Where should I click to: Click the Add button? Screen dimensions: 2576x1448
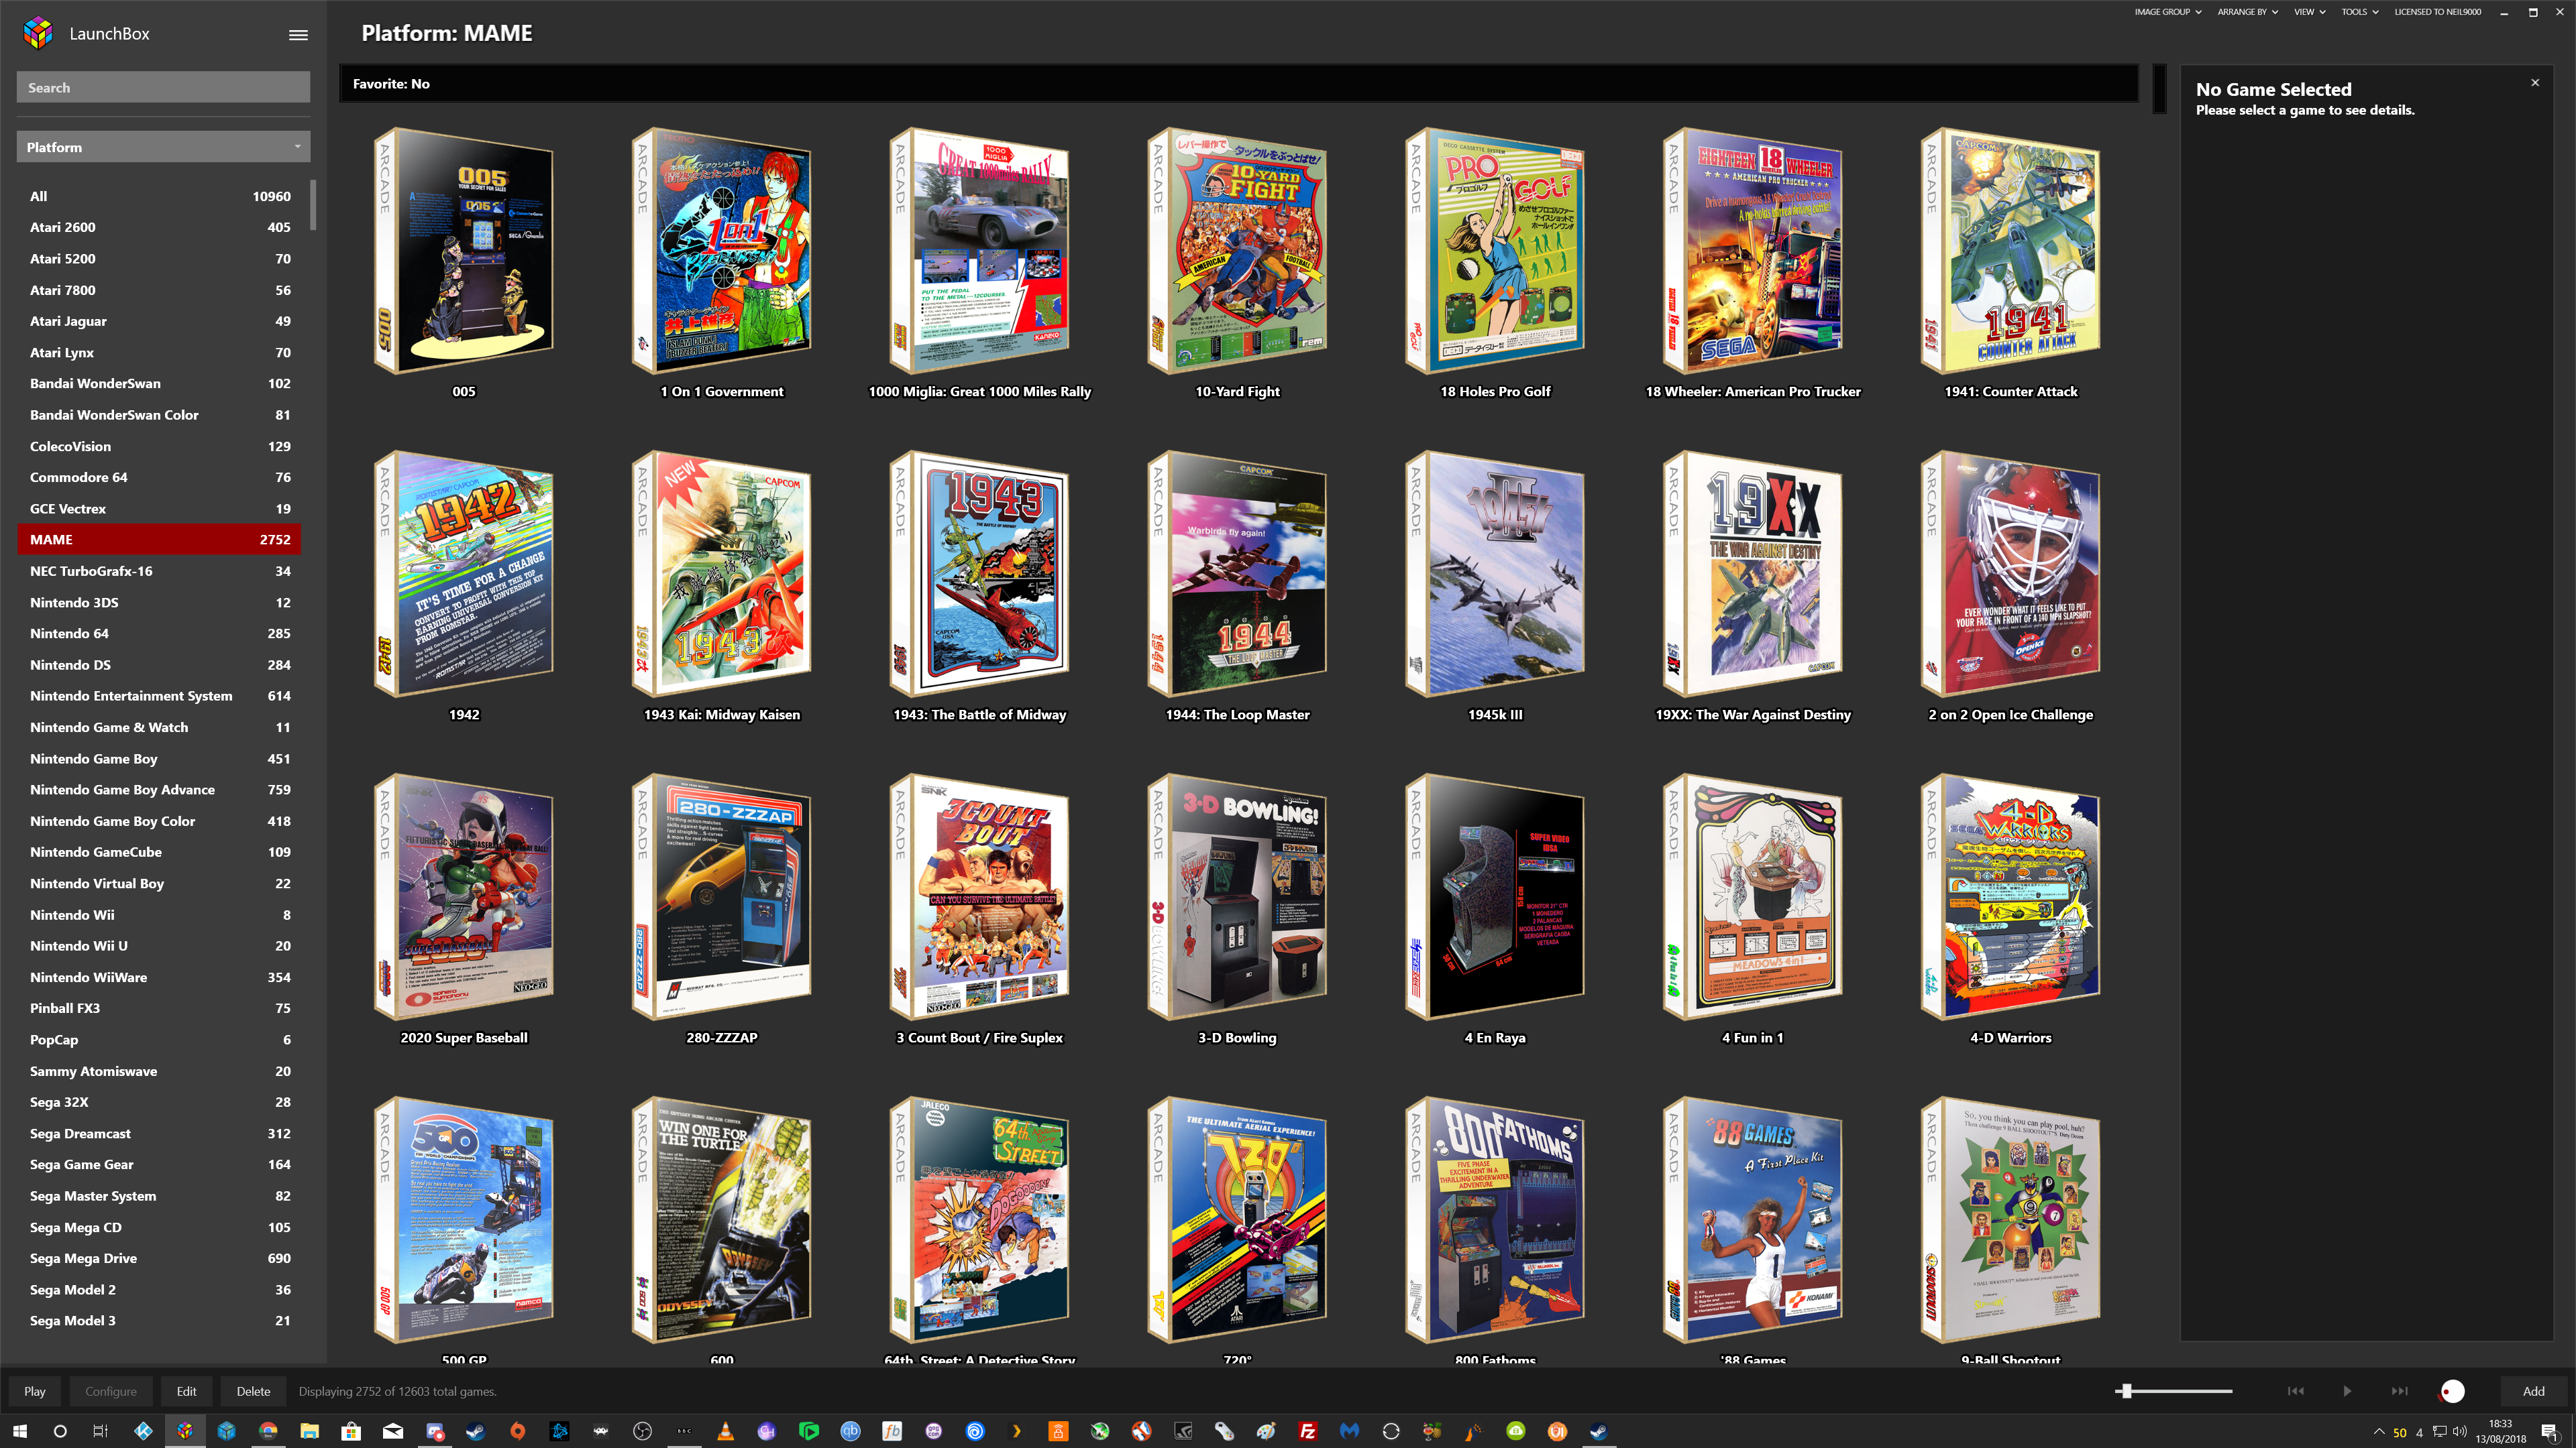tap(2533, 1391)
